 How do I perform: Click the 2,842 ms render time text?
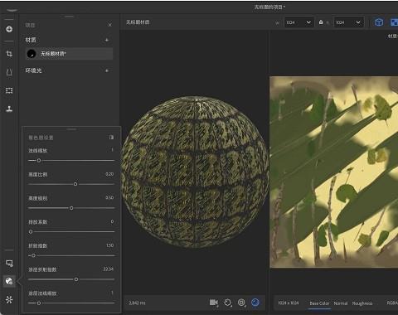[137, 303]
